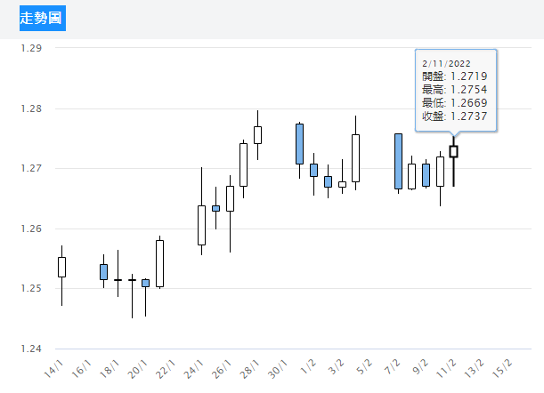
Task: Select the first white candlestick at 14/1
Action: click(61, 267)
